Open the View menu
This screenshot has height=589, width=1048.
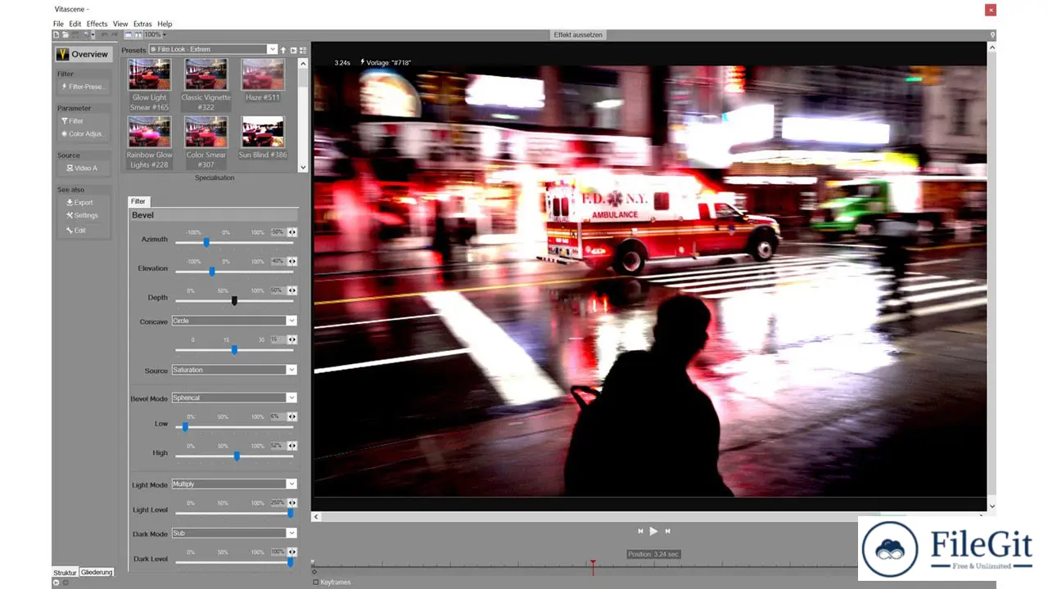click(x=120, y=24)
